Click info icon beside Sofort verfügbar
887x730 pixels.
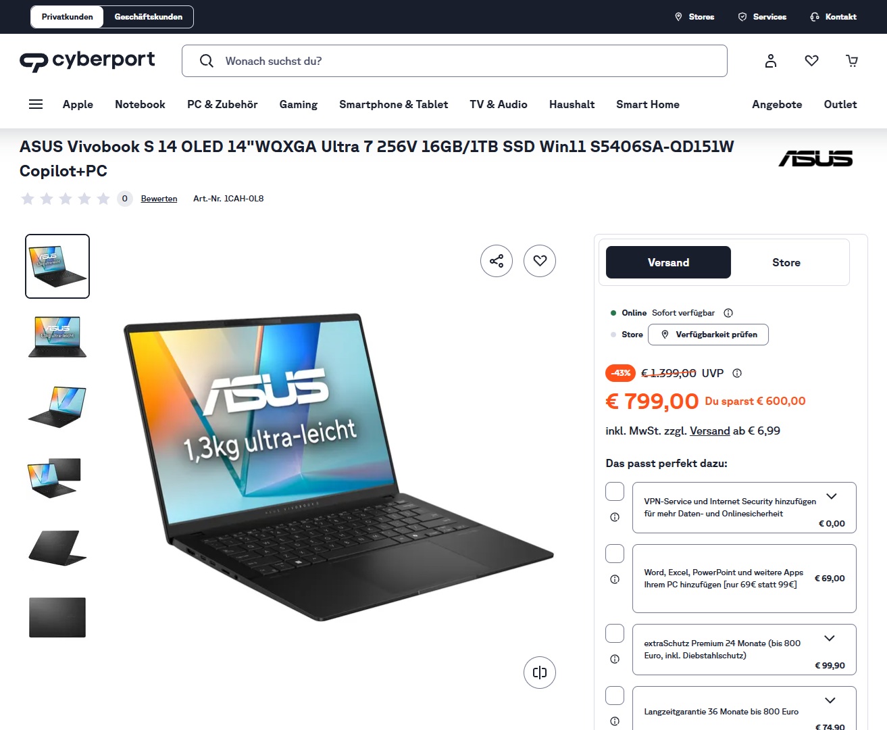point(728,313)
